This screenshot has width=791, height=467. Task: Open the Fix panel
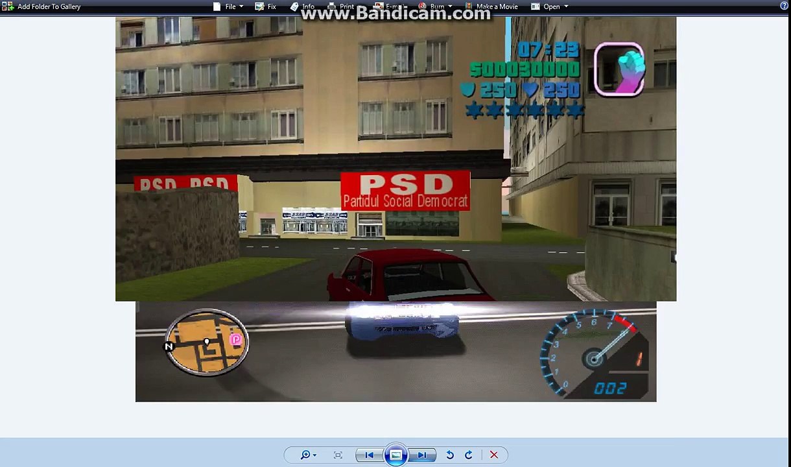(x=266, y=6)
